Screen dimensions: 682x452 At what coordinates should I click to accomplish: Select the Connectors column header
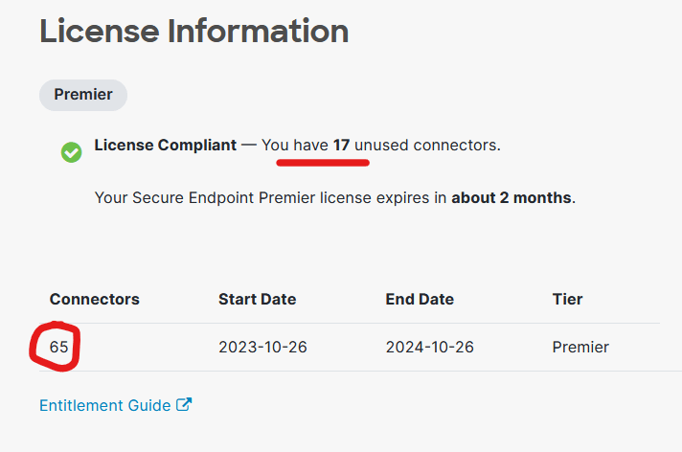pos(94,299)
